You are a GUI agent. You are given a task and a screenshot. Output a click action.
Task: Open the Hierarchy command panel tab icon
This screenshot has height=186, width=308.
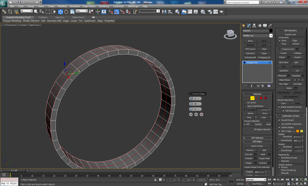pyautogui.click(x=255, y=25)
